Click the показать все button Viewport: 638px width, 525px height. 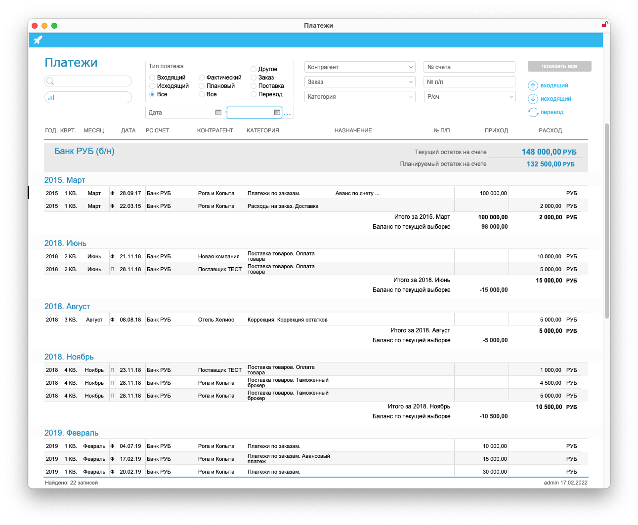559,66
